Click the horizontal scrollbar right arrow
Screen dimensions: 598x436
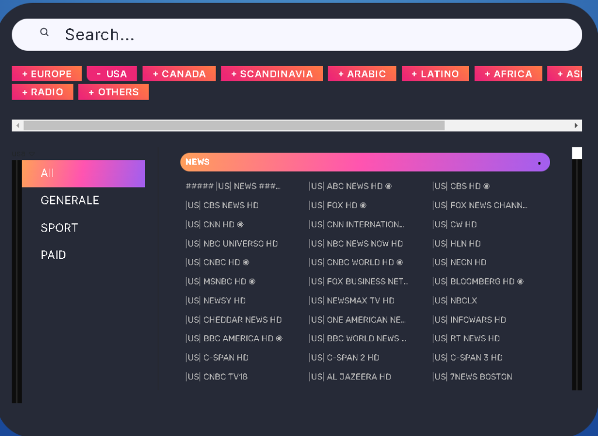point(576,126)
